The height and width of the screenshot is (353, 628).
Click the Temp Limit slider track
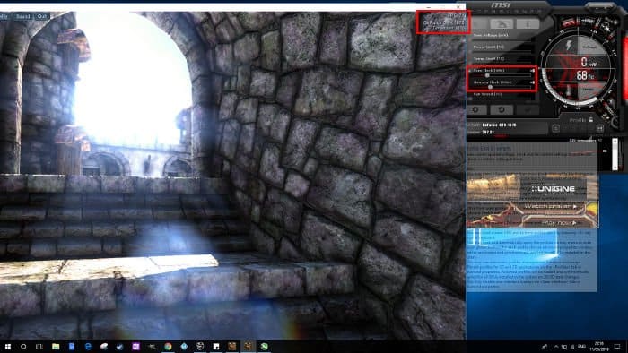tap(502, 64)
